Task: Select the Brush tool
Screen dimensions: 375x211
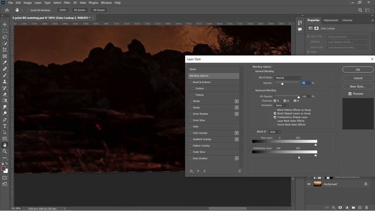Action: pyautogui.click(x=5, y=75)
